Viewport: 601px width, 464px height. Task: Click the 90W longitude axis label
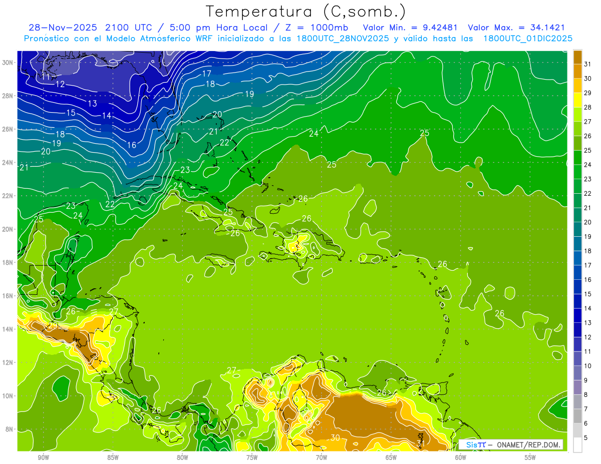pos(43,457)
